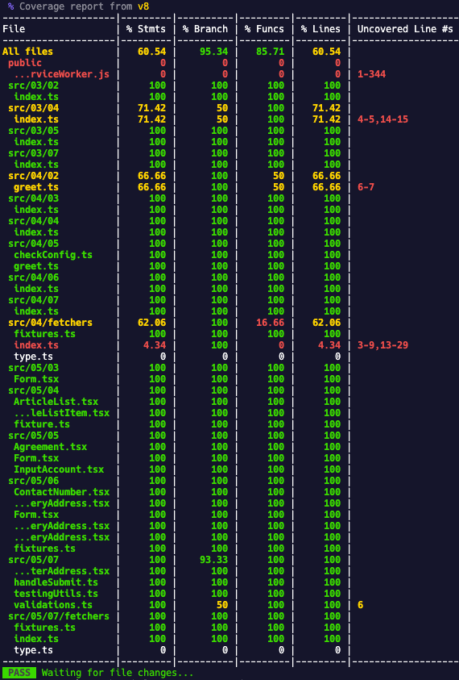Click the 'Waiting for file changes...' text
This screenshot has width=459, height=680.
pyautogui.click(x=118, y=673)
